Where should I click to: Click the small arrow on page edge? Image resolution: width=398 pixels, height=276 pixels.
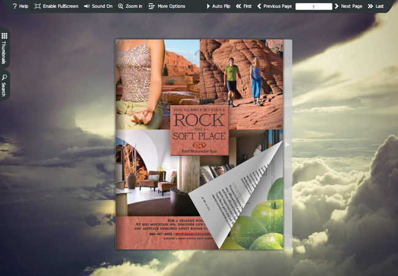tap(287, 144)
